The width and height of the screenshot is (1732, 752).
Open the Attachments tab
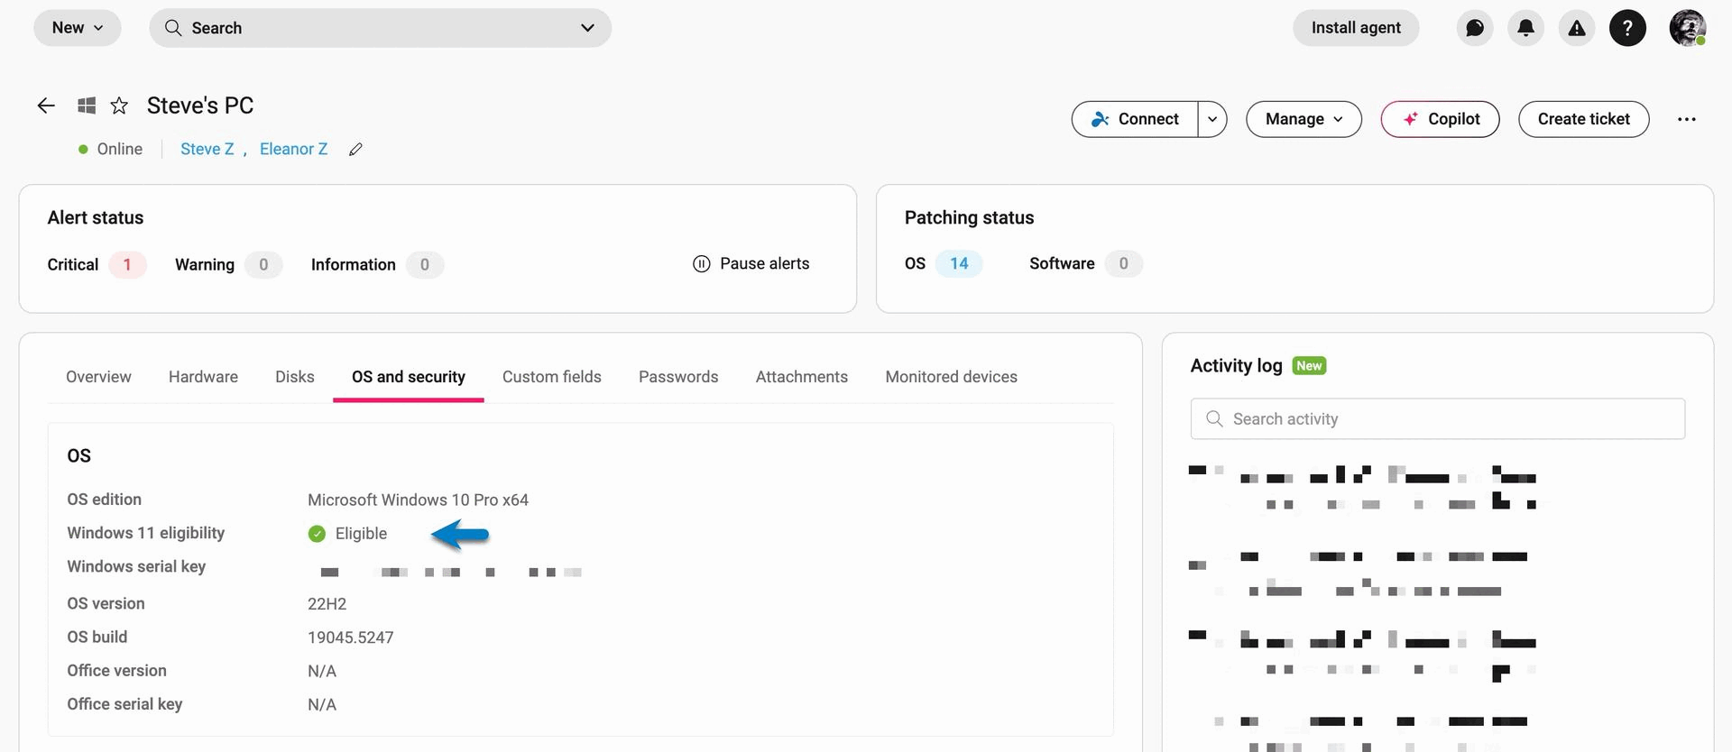coord(802,377)
